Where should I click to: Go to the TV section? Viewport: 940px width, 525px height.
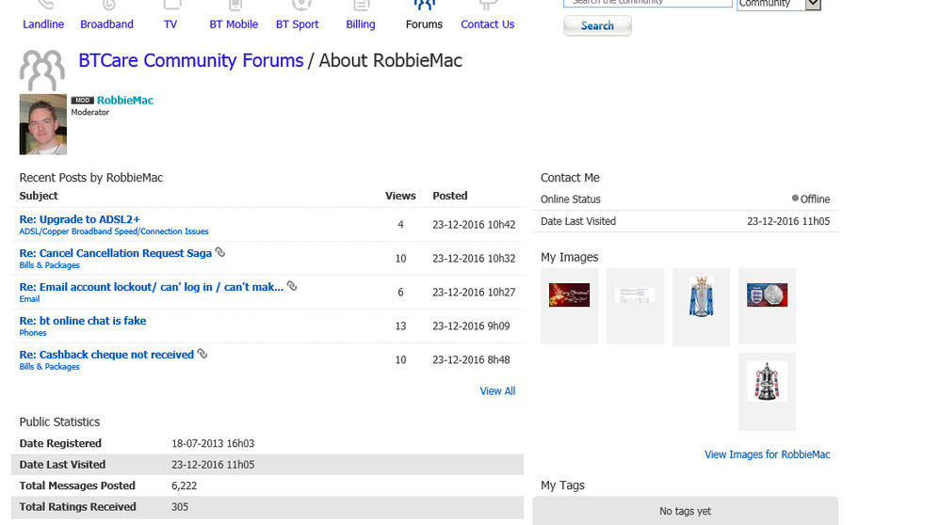click(170, 24)
